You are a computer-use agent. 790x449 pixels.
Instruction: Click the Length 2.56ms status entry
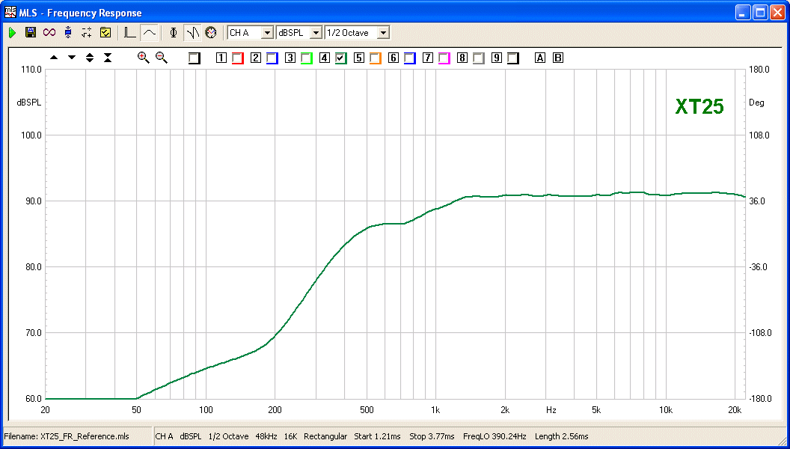[x=561, y=436]
